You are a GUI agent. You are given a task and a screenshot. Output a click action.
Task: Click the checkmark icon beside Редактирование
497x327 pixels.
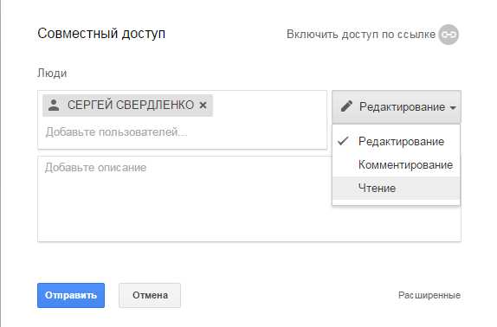[x=343, y=141]
